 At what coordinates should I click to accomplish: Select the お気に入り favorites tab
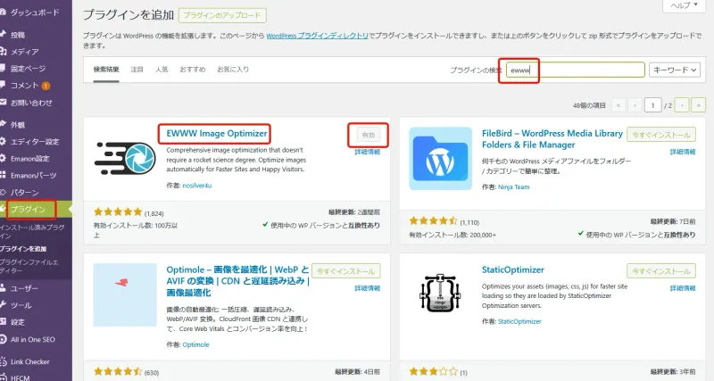[x=233, y=70]
